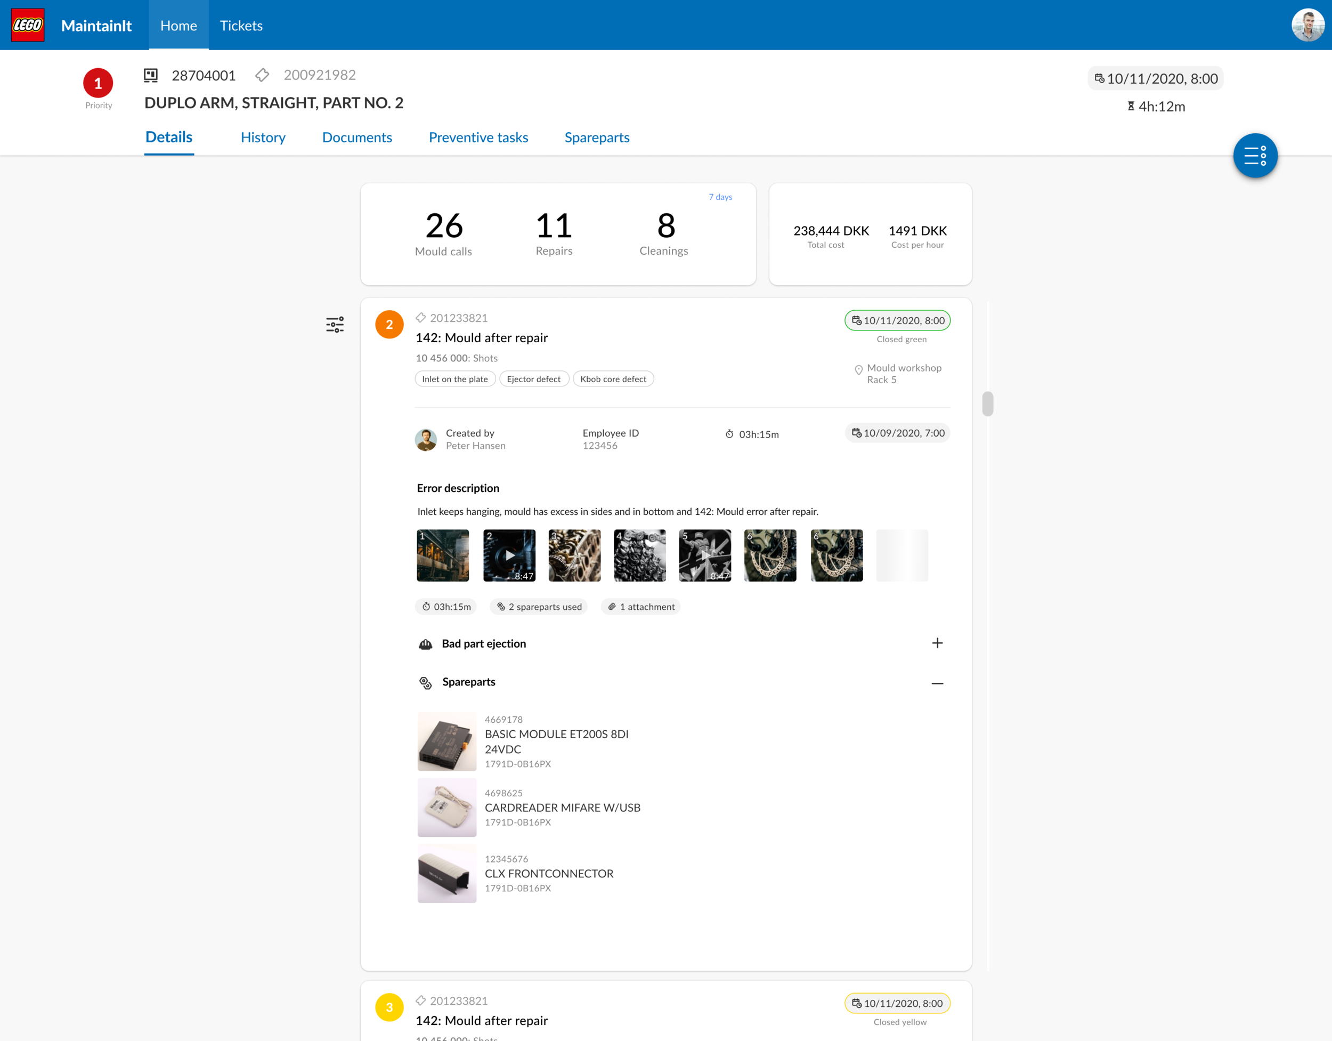Click the location pin icon by Mould workshop
Viewport: 1332px width, 1041px height.
pos(858,370)
